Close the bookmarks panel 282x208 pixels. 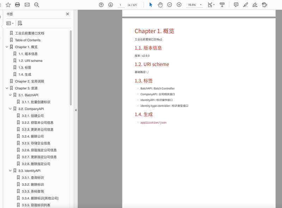(68, 14)
